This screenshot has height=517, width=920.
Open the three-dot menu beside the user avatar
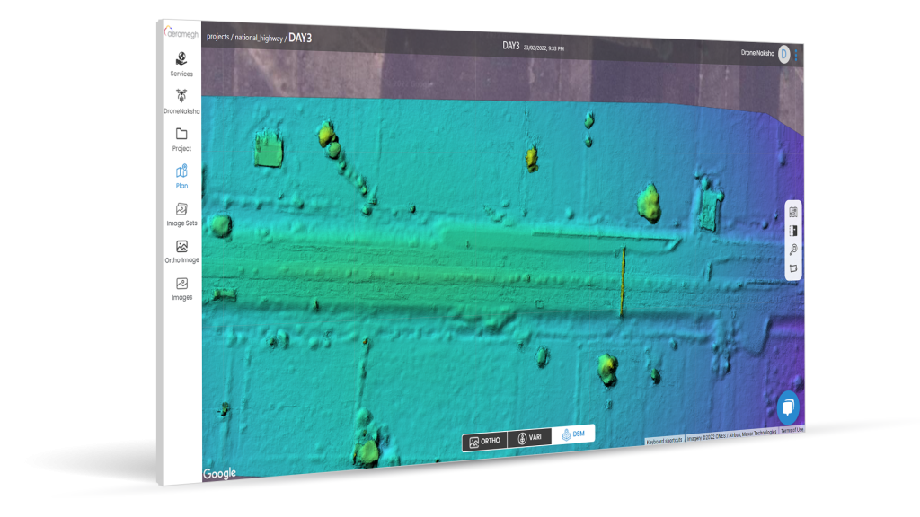tap(796, 56)
